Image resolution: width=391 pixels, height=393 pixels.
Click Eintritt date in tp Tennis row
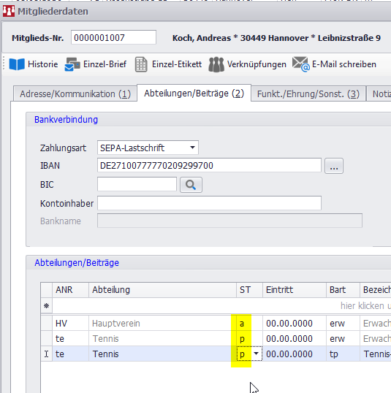pos(295,354)
